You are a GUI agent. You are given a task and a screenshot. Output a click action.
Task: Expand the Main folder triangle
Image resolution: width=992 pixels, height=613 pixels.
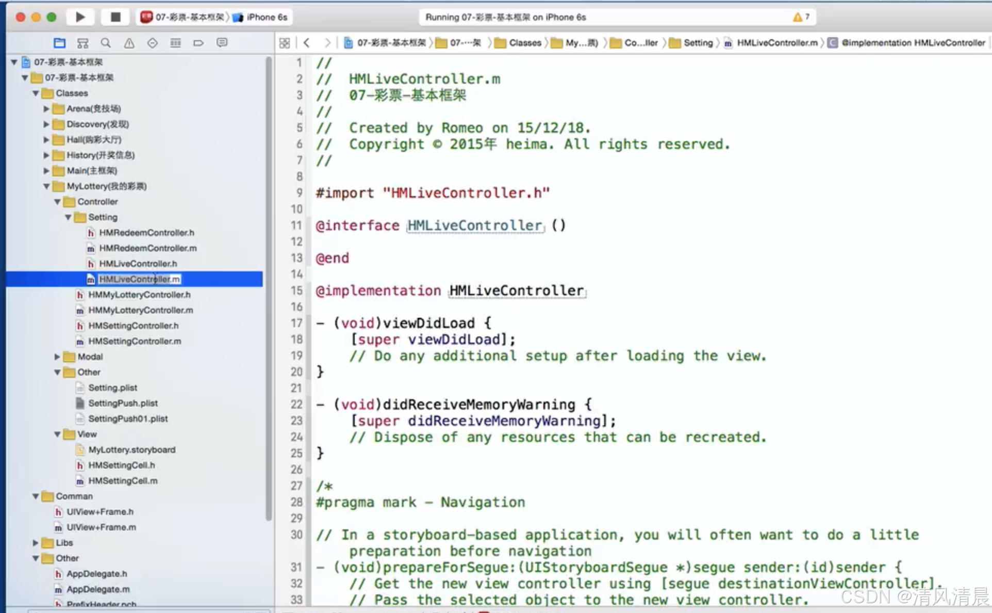click(x=46, y=171)
